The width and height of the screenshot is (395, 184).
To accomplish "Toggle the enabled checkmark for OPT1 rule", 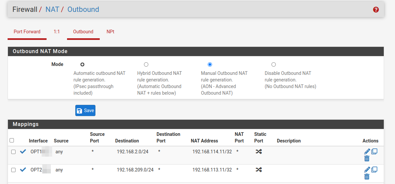I will pyautogui.click(x=23, y=152).
